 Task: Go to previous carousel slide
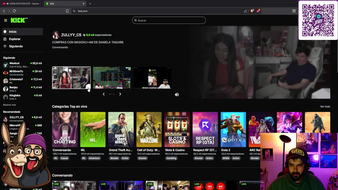104,94
